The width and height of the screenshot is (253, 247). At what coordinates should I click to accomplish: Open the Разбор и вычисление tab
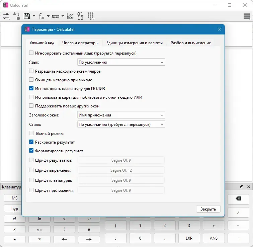click(x=190, y=43)
